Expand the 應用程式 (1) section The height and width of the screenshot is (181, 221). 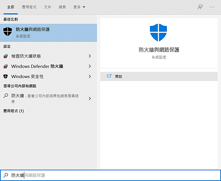point(14,111)
